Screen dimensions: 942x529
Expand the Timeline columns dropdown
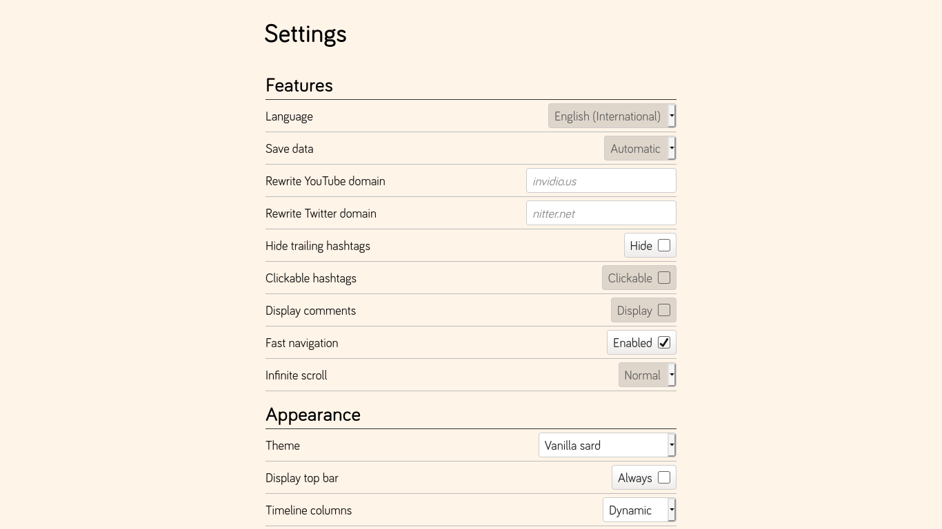[639, 510]
